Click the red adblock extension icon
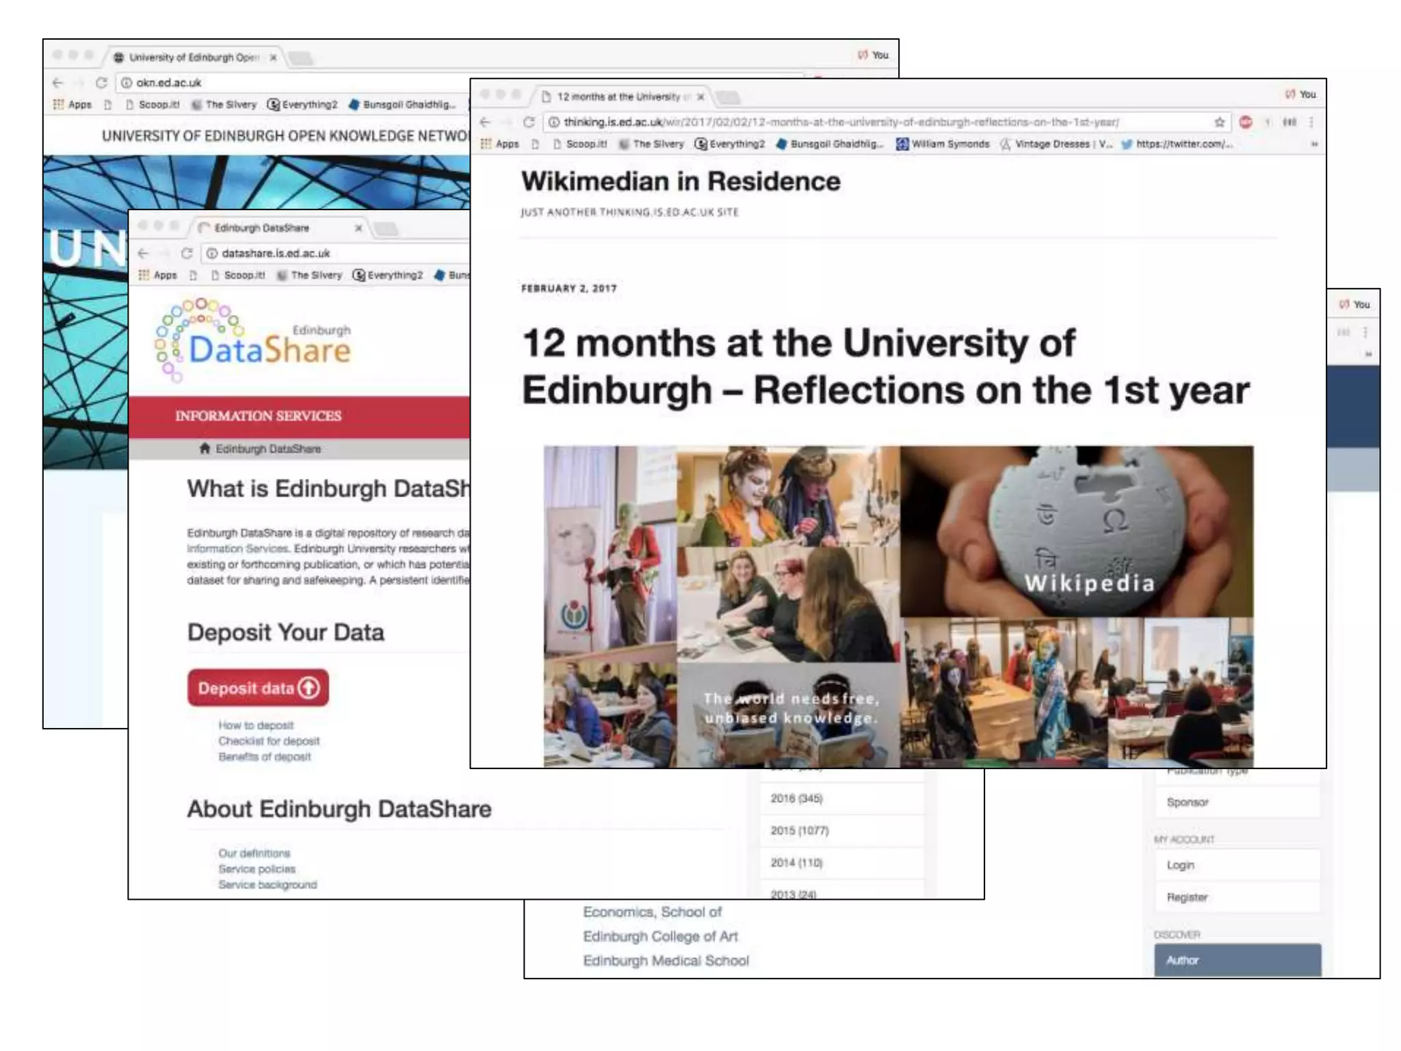Image resolution: width=1401 pixels, height=1051 pixels. 1246,122
